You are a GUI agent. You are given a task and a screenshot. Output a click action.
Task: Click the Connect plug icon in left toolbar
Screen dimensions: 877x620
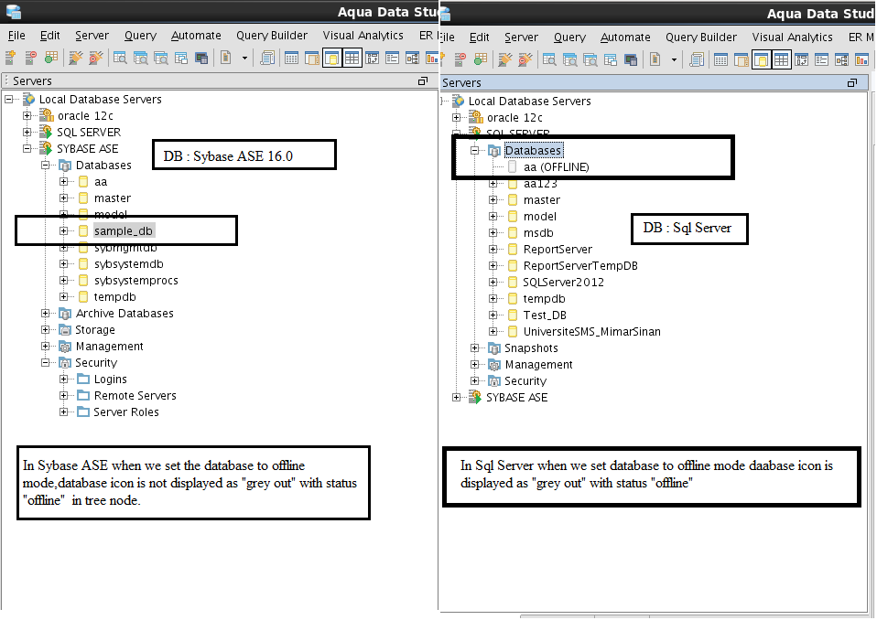(x=75, y=58)
